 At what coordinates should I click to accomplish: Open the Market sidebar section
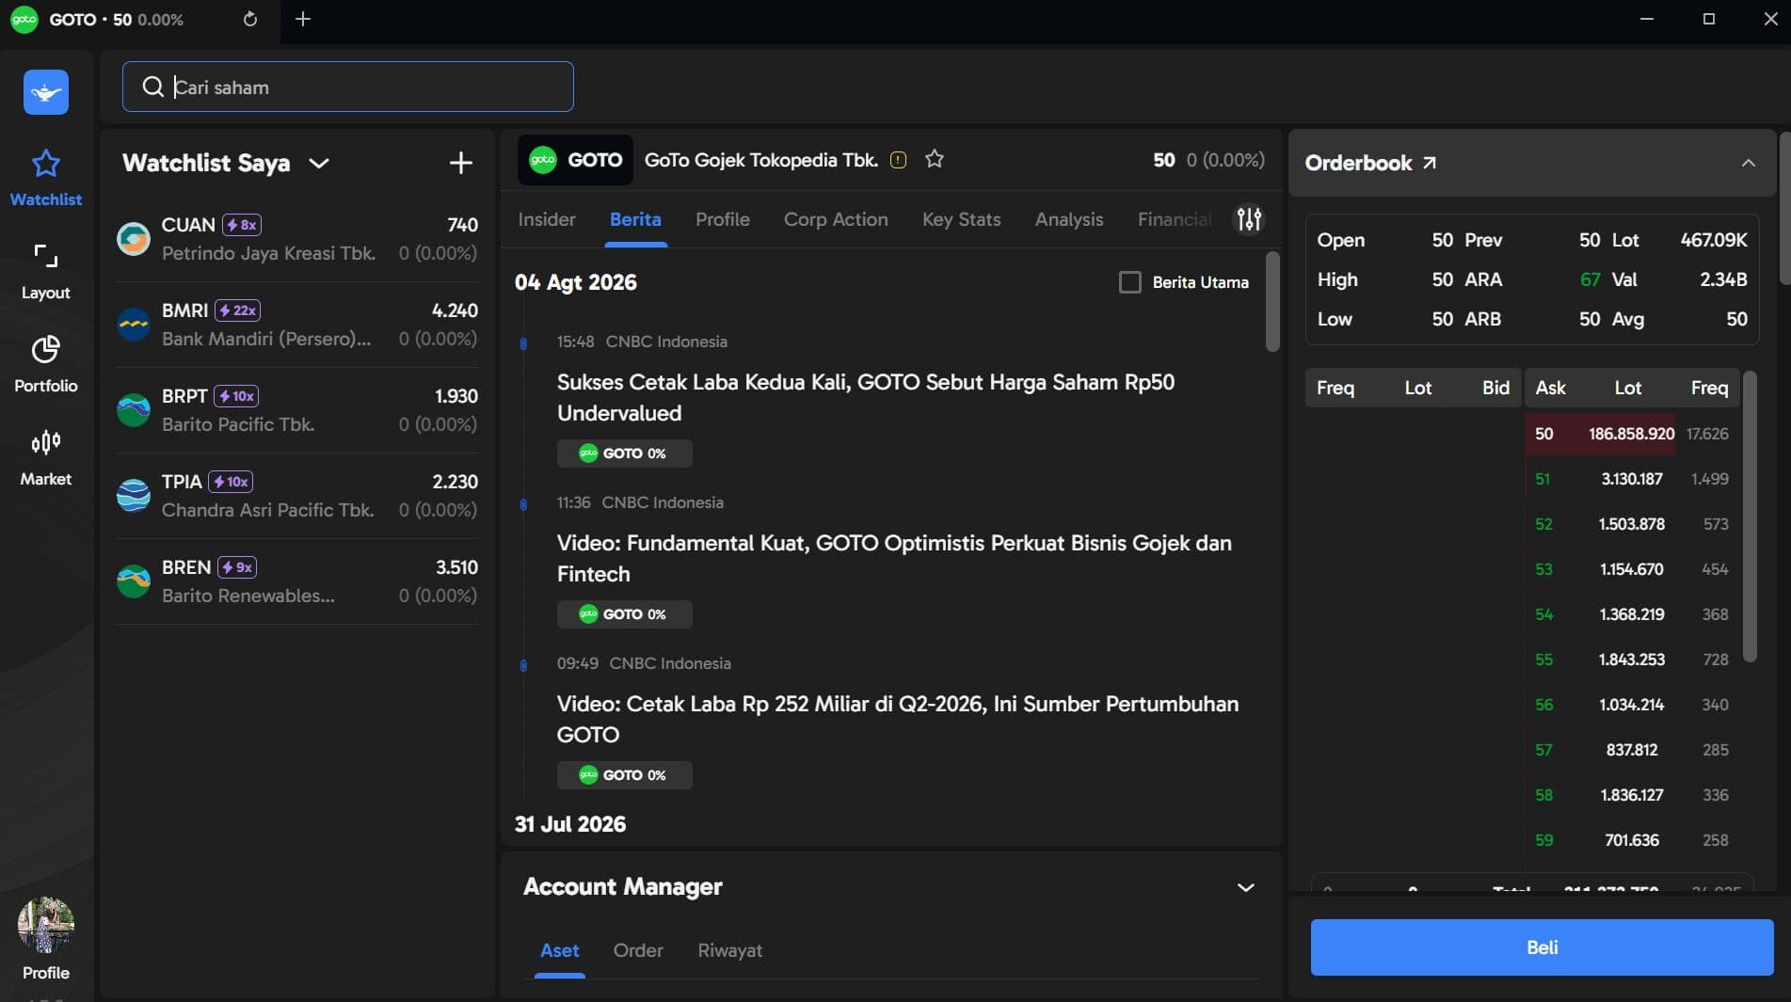click(x=46, y=457)
